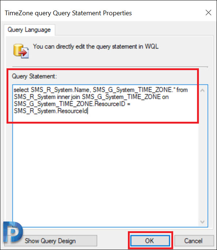Click the vertical scrollbar track of query box
The height and width of the screenshot is (250, 217).
click(x=202, y=156)
